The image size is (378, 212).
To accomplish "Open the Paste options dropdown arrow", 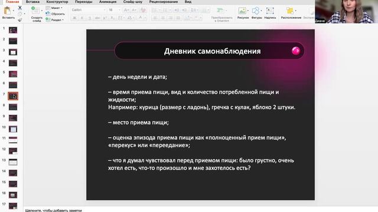I will (13, 11).
